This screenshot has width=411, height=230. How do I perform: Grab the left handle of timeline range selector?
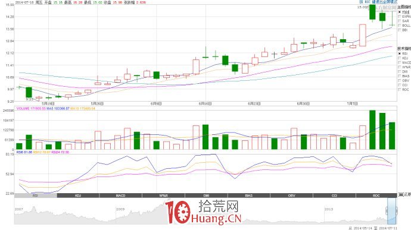pyautogui.click(x=387, y=211)
